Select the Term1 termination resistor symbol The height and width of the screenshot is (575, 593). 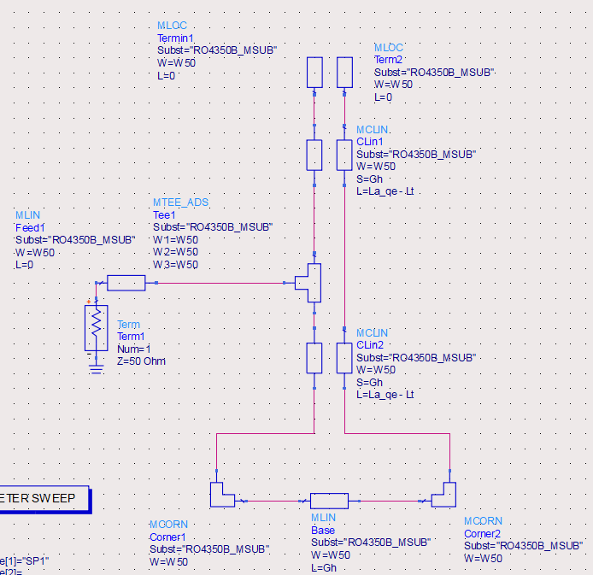coord(96,328)
